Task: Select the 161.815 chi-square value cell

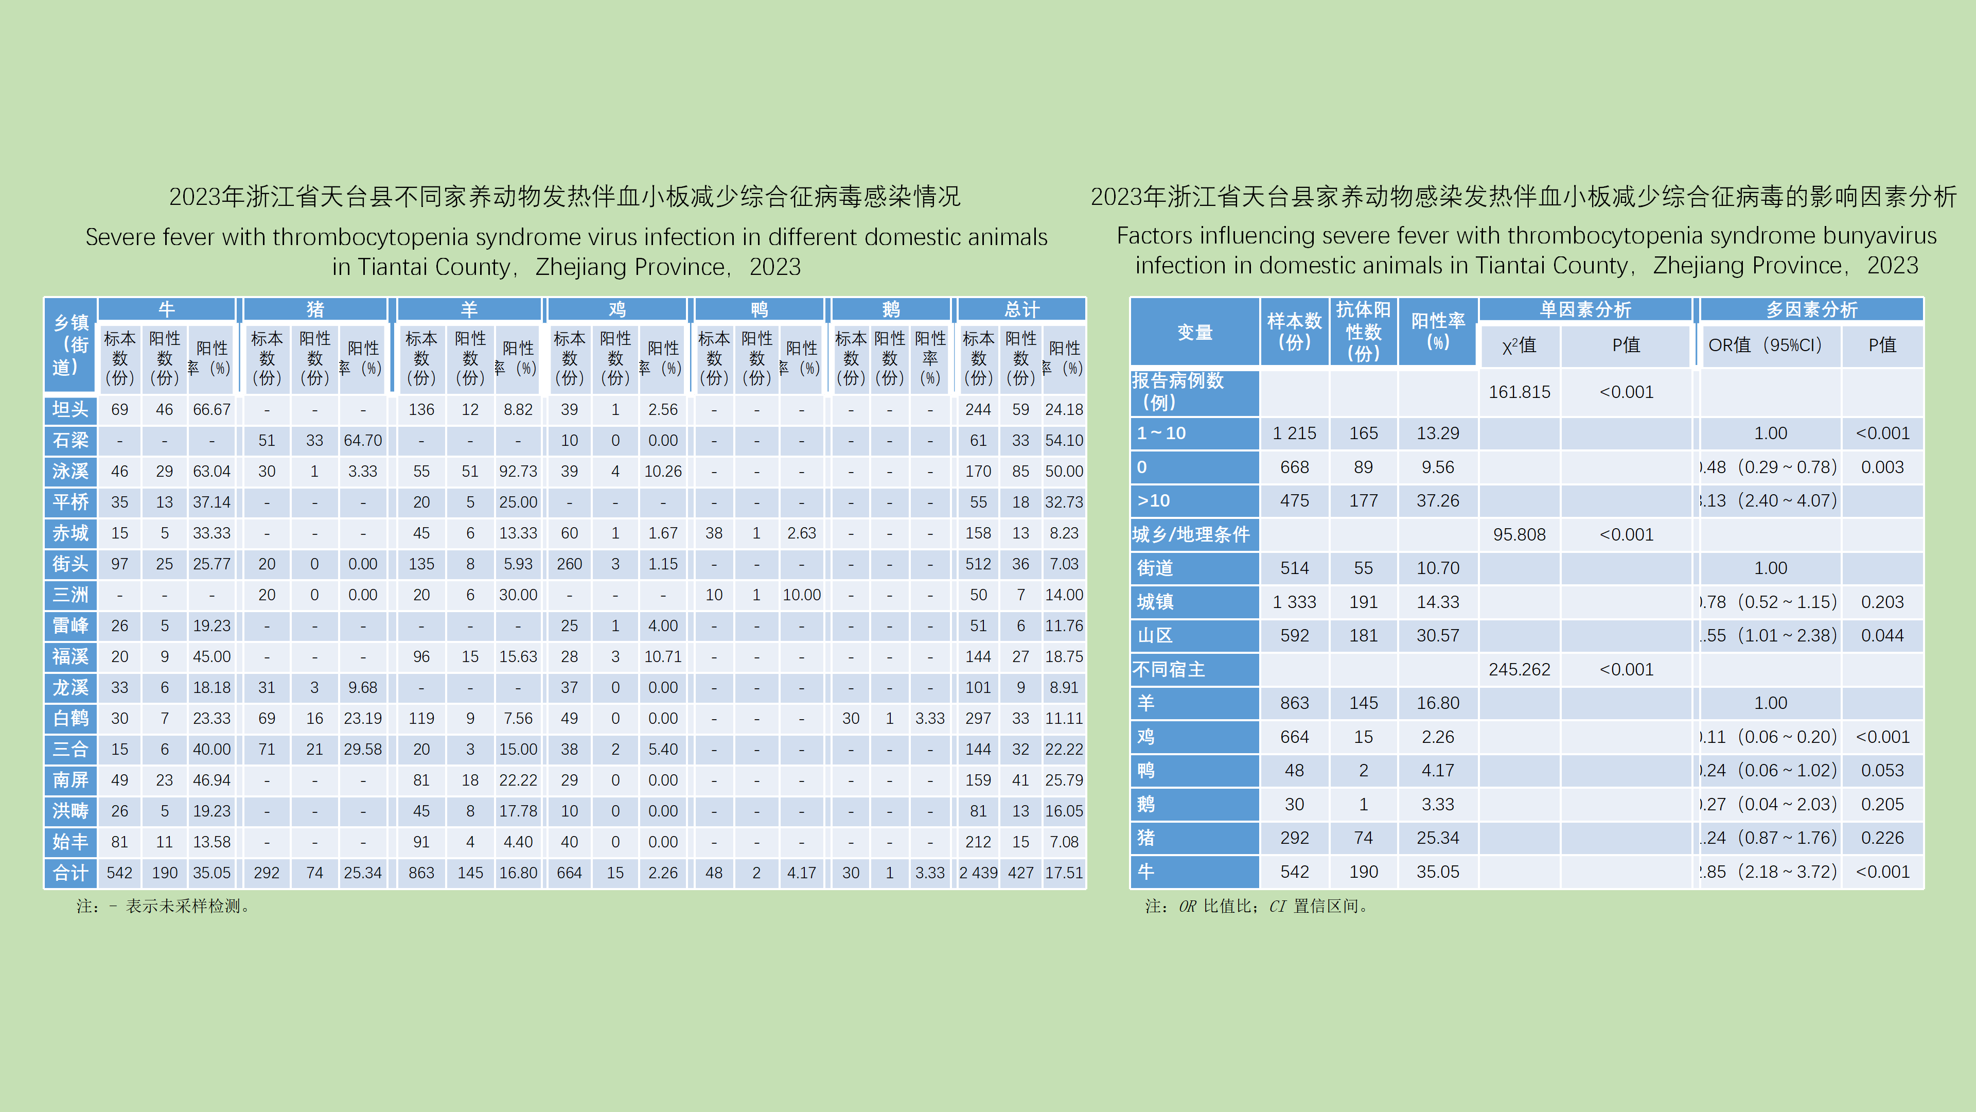Action: [x=1519, y=392]
